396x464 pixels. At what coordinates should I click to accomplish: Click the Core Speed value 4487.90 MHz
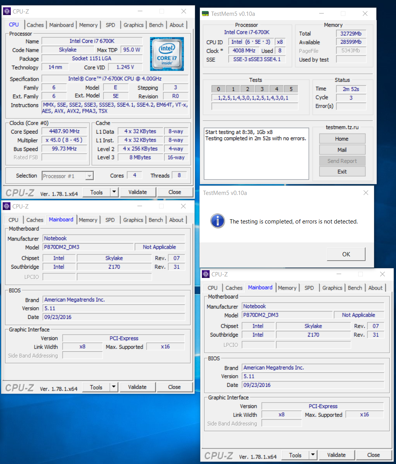(x=64, y=131)
